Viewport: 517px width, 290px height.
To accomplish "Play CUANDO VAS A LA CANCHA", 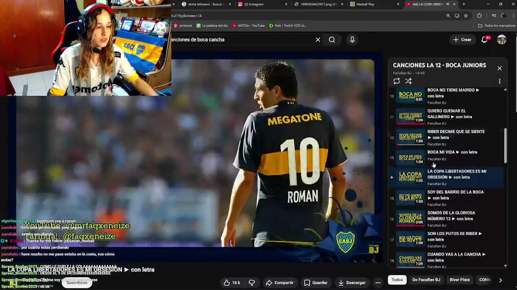I will (x=446, y=260).
